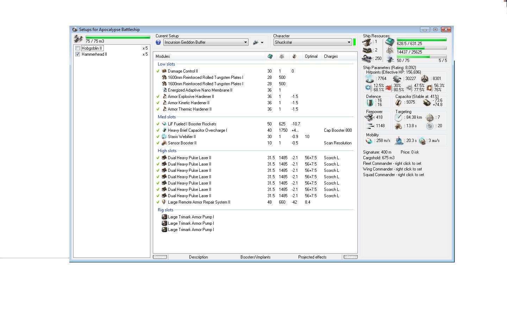The width and height of the screenshot is (507, 317).
Task: Click the CPU column header icon
Action: coord(270,56)
